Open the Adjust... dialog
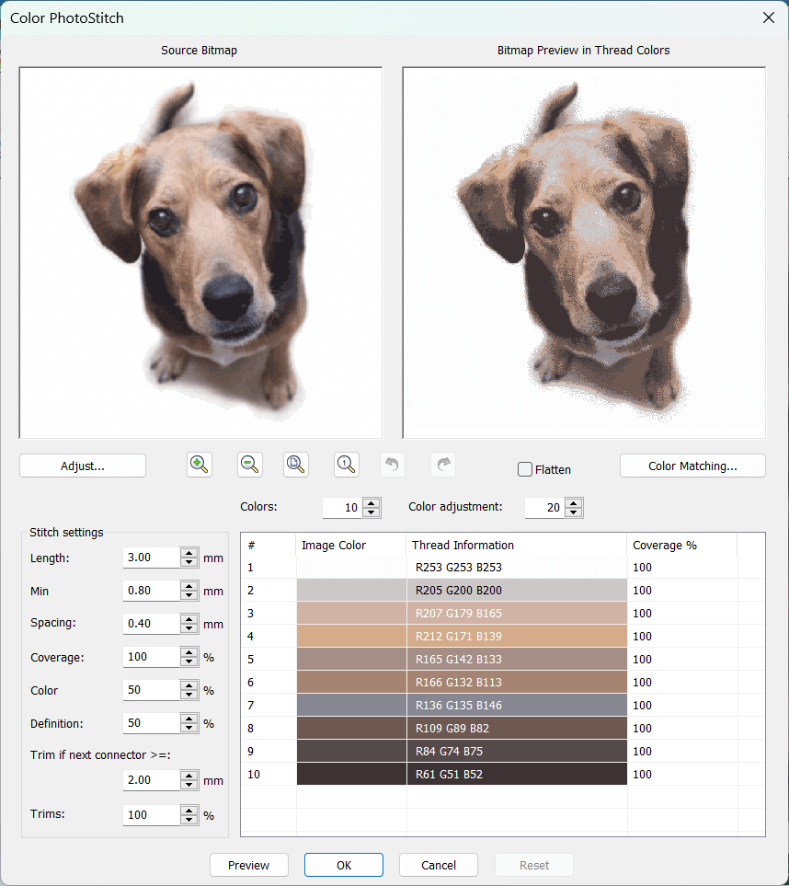Image resolution: width=789 pixels, height=886 pixels. click(83, 466)
